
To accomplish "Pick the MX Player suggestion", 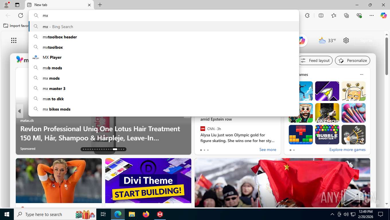I will click(x=164, y=58).
